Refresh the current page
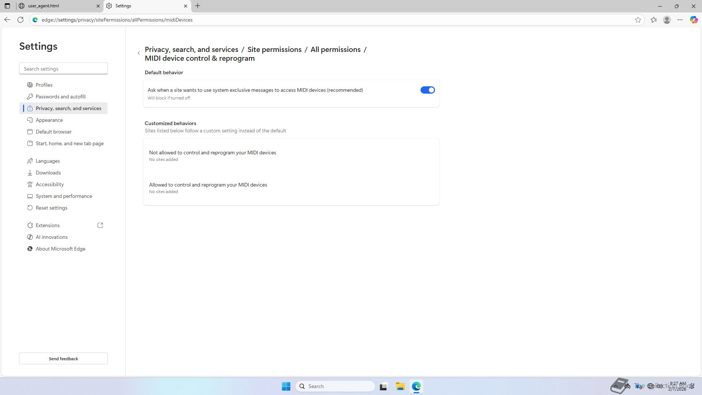 click(x=20, y=20)
